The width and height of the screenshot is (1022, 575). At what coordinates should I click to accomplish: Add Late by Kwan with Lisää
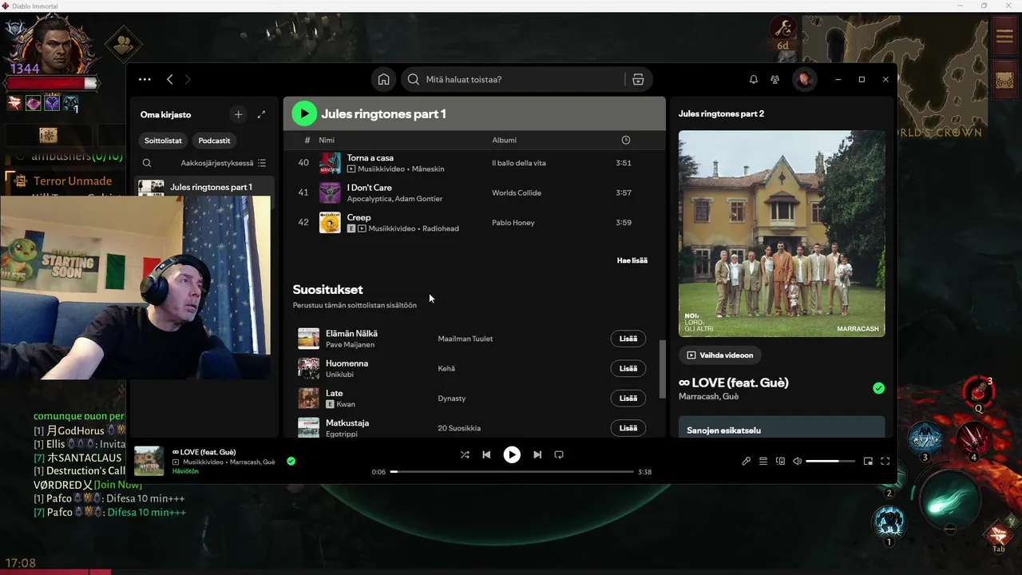coord(628,399)
